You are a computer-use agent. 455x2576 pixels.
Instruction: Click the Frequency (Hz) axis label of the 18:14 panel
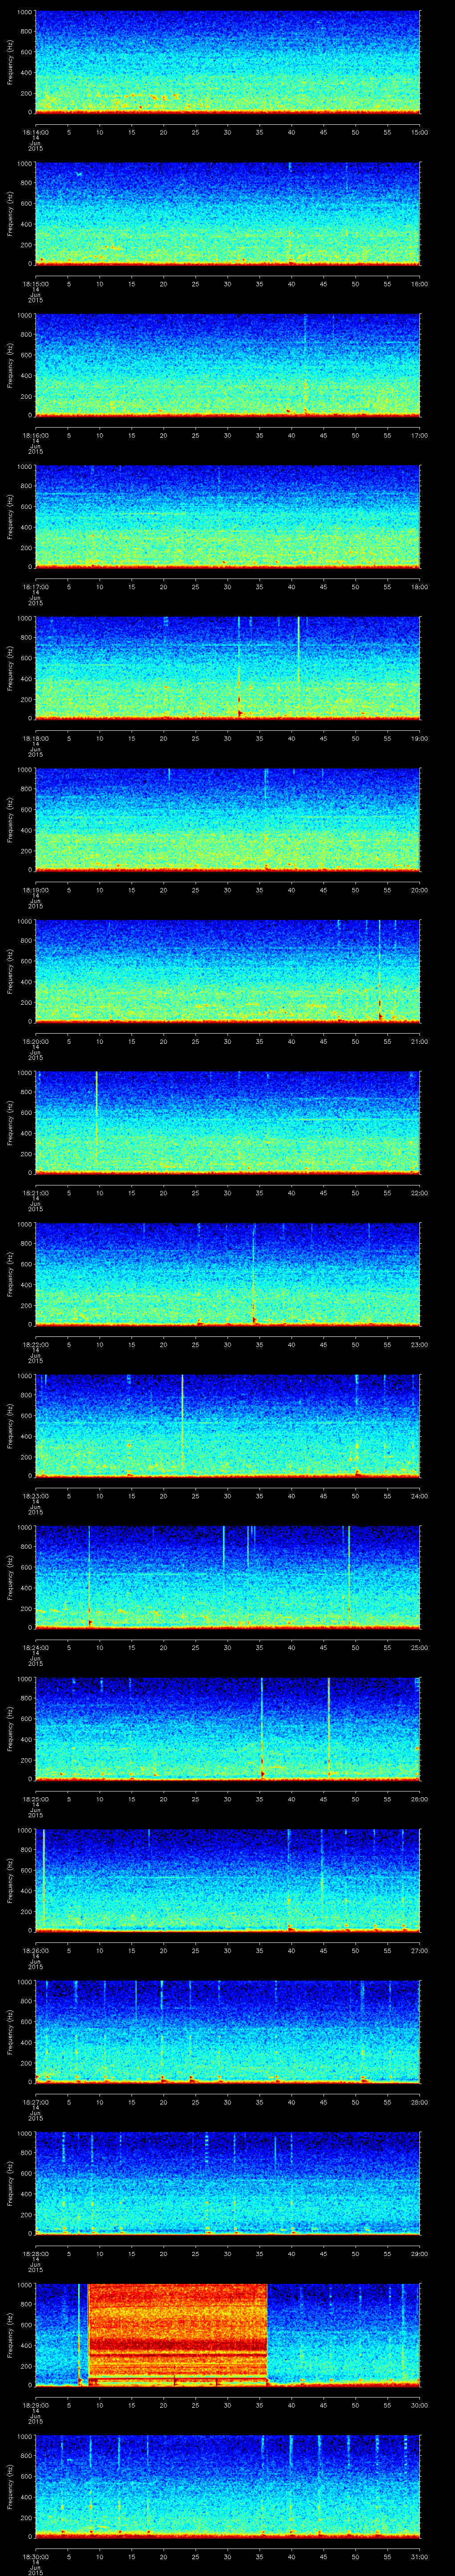point(10,62)
